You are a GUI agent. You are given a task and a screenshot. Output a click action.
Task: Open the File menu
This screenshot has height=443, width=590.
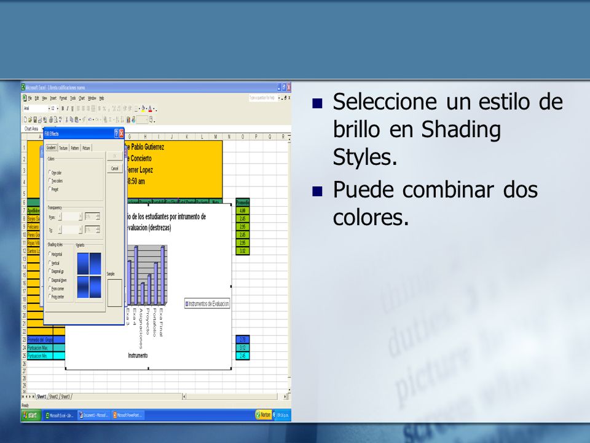(x=29, y=98)
